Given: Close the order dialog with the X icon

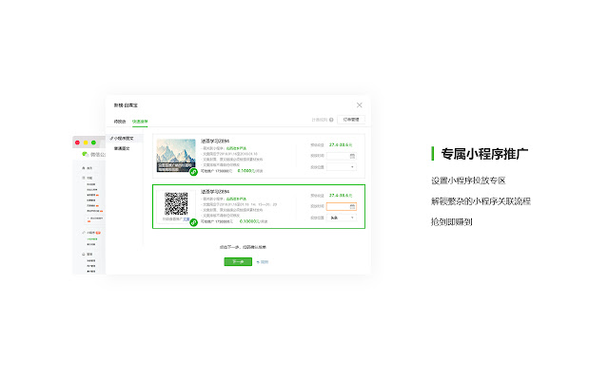Looking at the screenshot, I should pyautogui.click(x=360, y=105).
